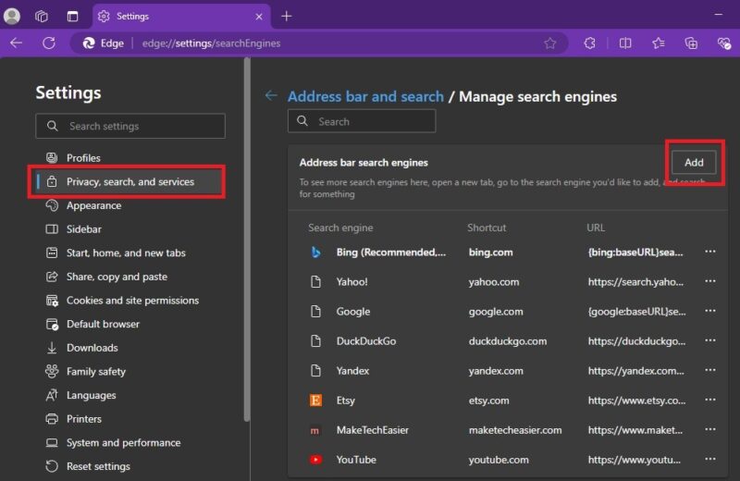Select Privacy, search, and services
This screenshot has width=740, height=481.
click(127, 181)
